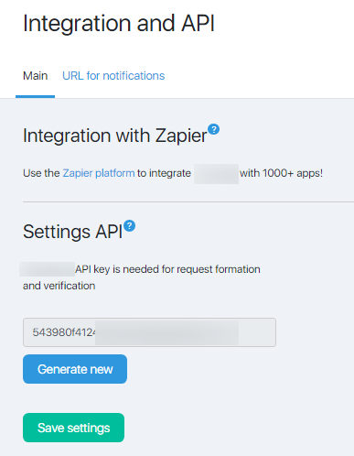Click the 'with 1000+ apps!' text
The width and height of the screenshot is (354, 456).
pos(281,173)
